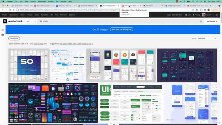
Task: Follow the 'web ui kits' suggestion link
Action: click(63, 44)
